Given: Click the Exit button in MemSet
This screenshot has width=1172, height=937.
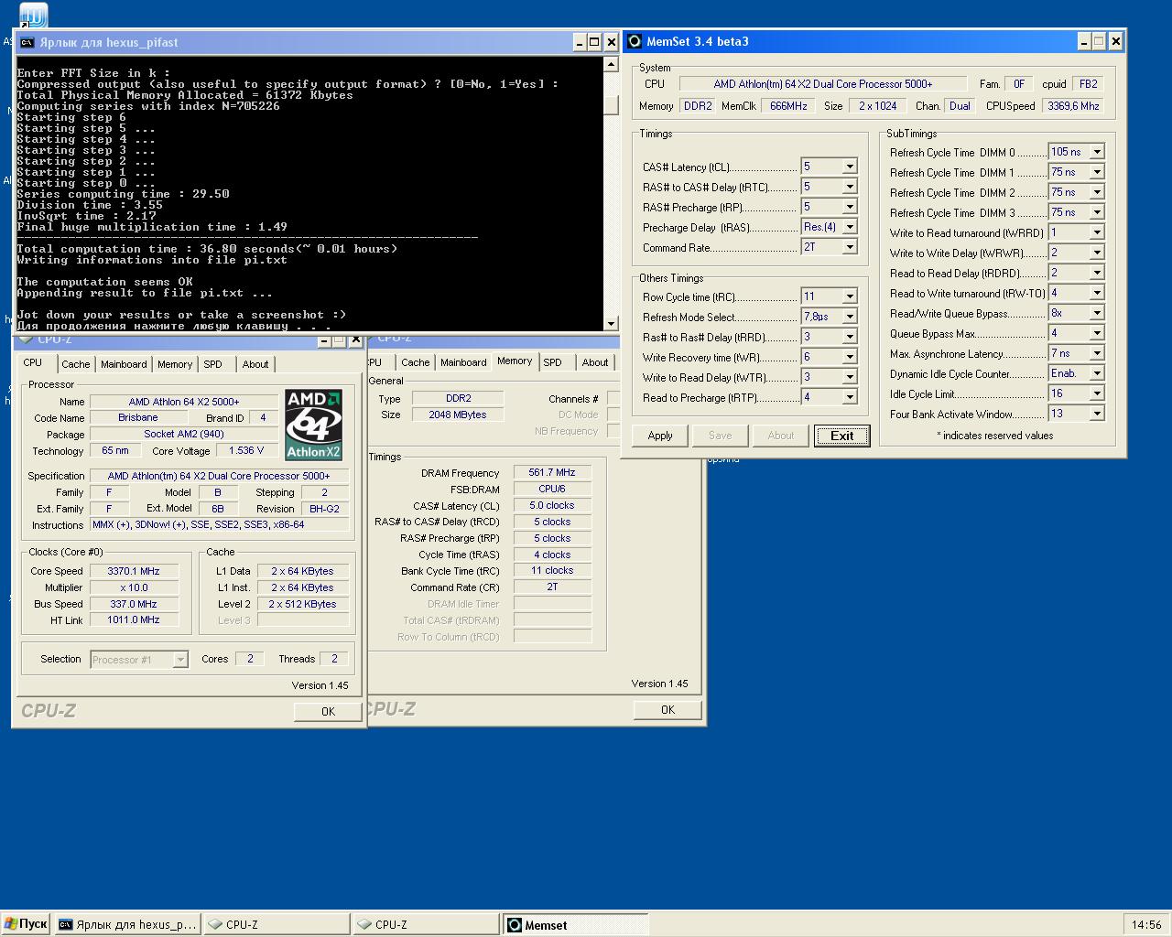Looking at the screenshot, I should pyautogui.click(x=842, y=436).
